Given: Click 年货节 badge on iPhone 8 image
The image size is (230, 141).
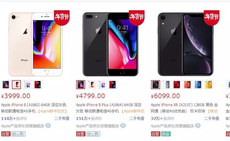Looking at the screenshot, I should (62, 17).
